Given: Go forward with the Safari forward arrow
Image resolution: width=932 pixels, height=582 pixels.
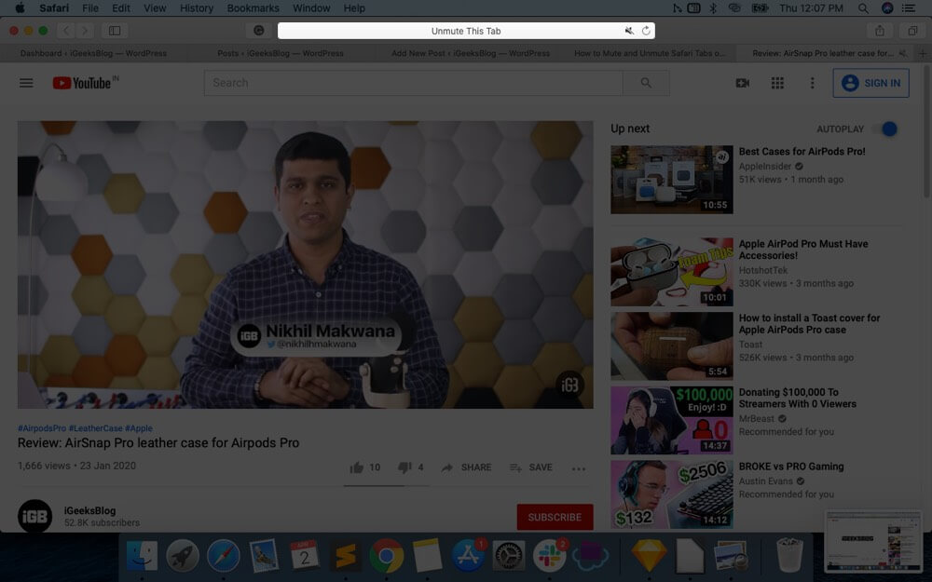Looking at the screenshot, I should tap(85, 31).
